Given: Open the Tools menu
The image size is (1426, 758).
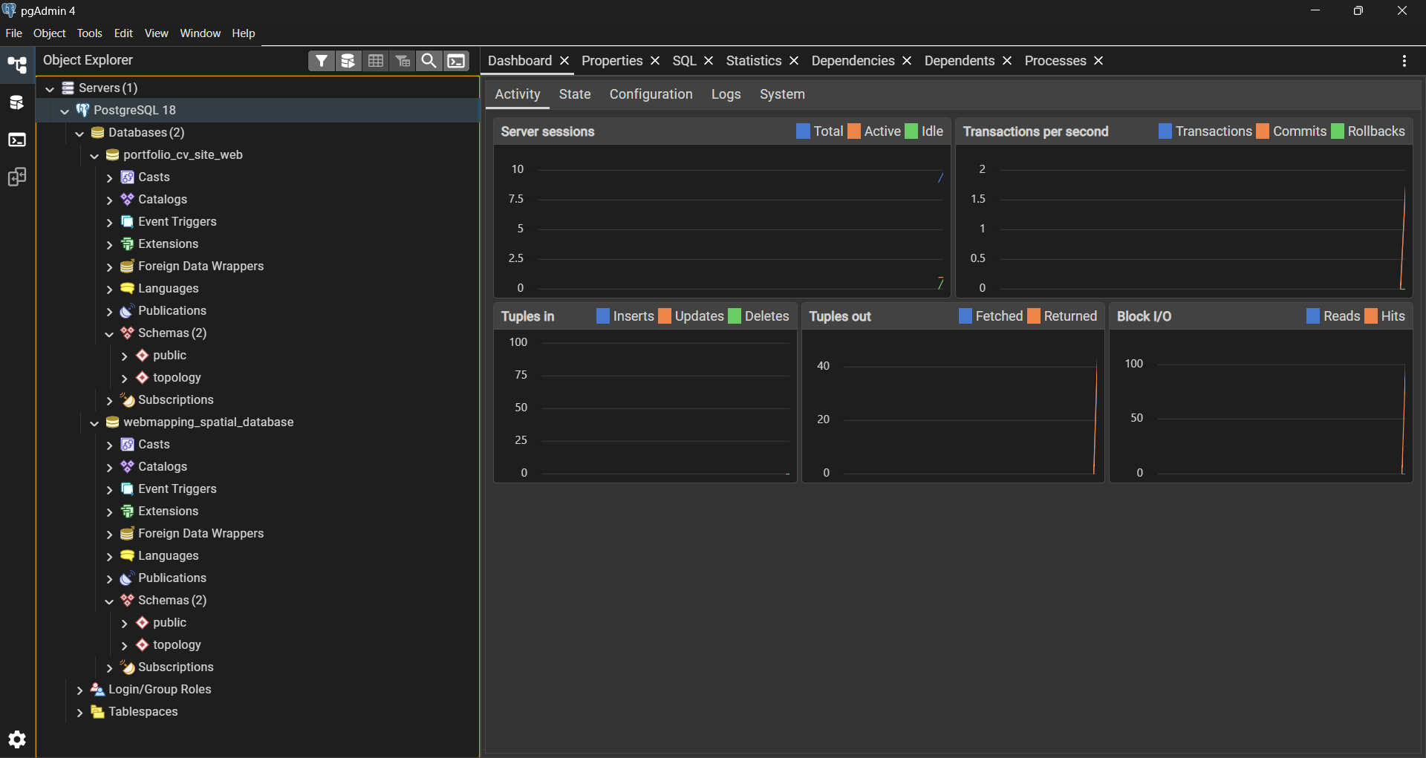Looking at the screenshot, I should (90, 33).
